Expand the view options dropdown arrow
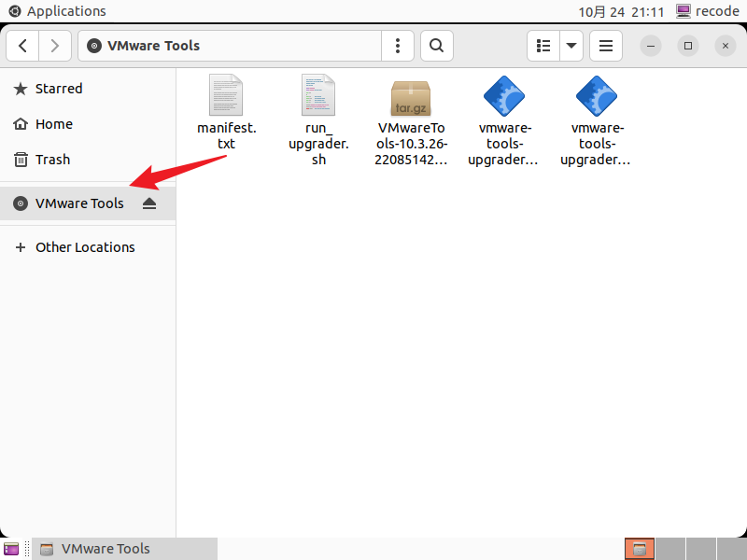This screenshot has height=560, width=747. click(x=571, y=45)
